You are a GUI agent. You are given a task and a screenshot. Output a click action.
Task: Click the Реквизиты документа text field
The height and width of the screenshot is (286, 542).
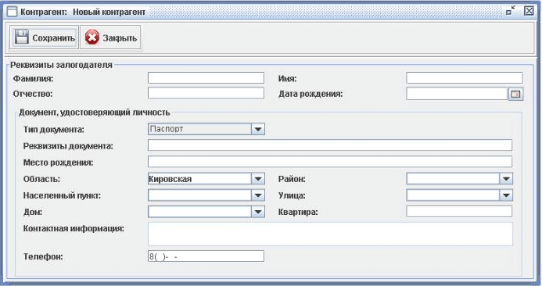tap(330, 145)
